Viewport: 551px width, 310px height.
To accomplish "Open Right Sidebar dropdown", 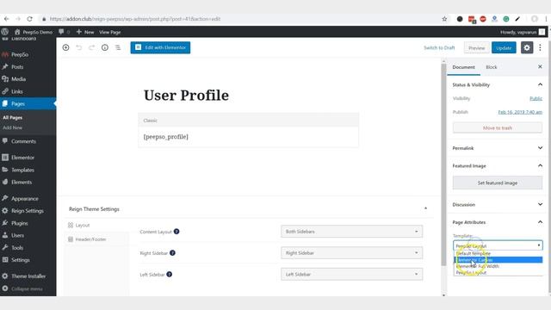I will click(352, 252).
